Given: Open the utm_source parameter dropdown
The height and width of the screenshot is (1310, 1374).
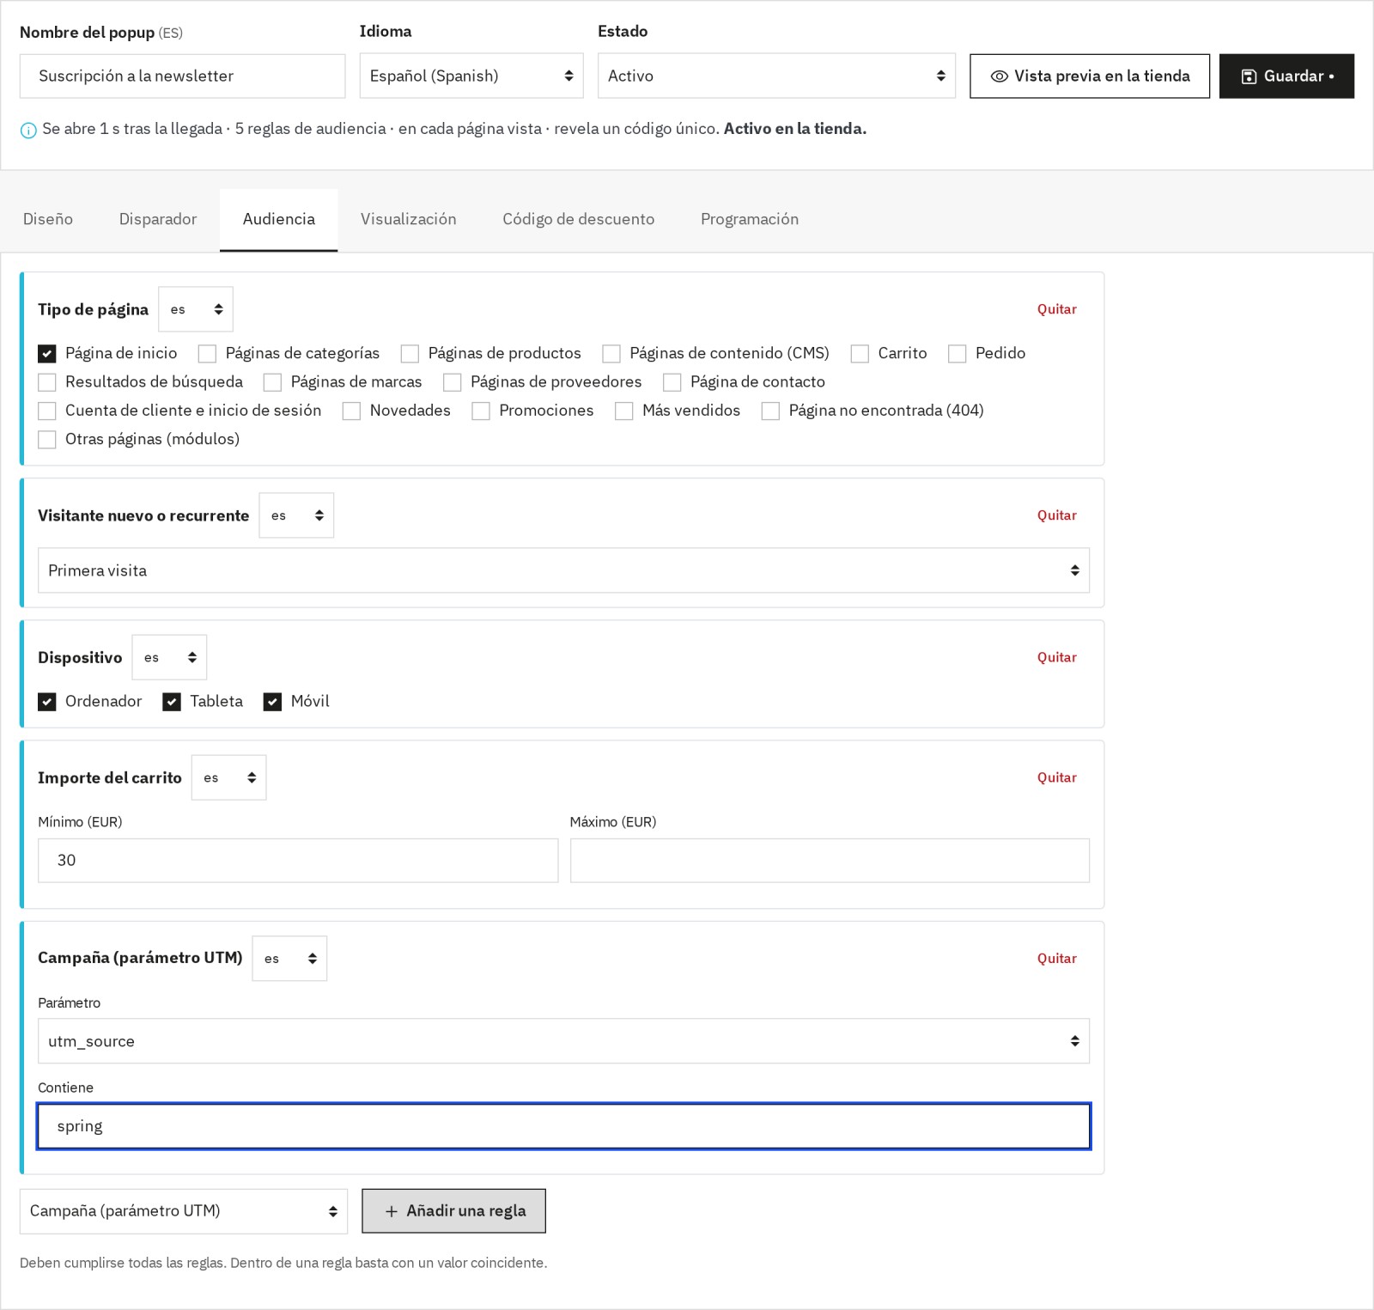Looking at the screenshot, I should click(x=563, y=1041).
